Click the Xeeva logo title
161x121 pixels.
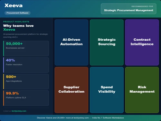pyautogui.click(x=14, y=5)
